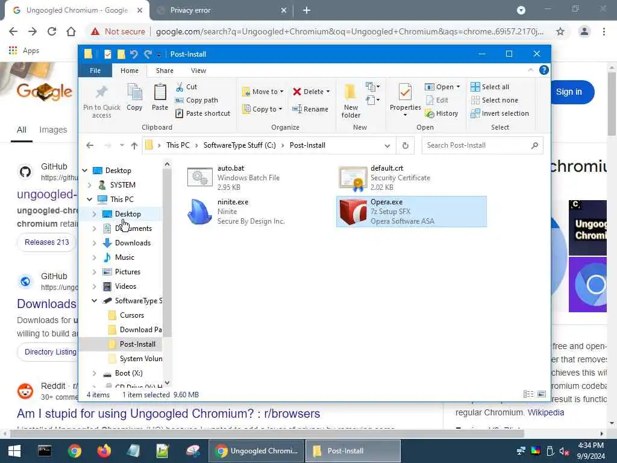The image size is (617, 463).
Task: Open Chrome profile avatar icon
Action: click(584, 31)
